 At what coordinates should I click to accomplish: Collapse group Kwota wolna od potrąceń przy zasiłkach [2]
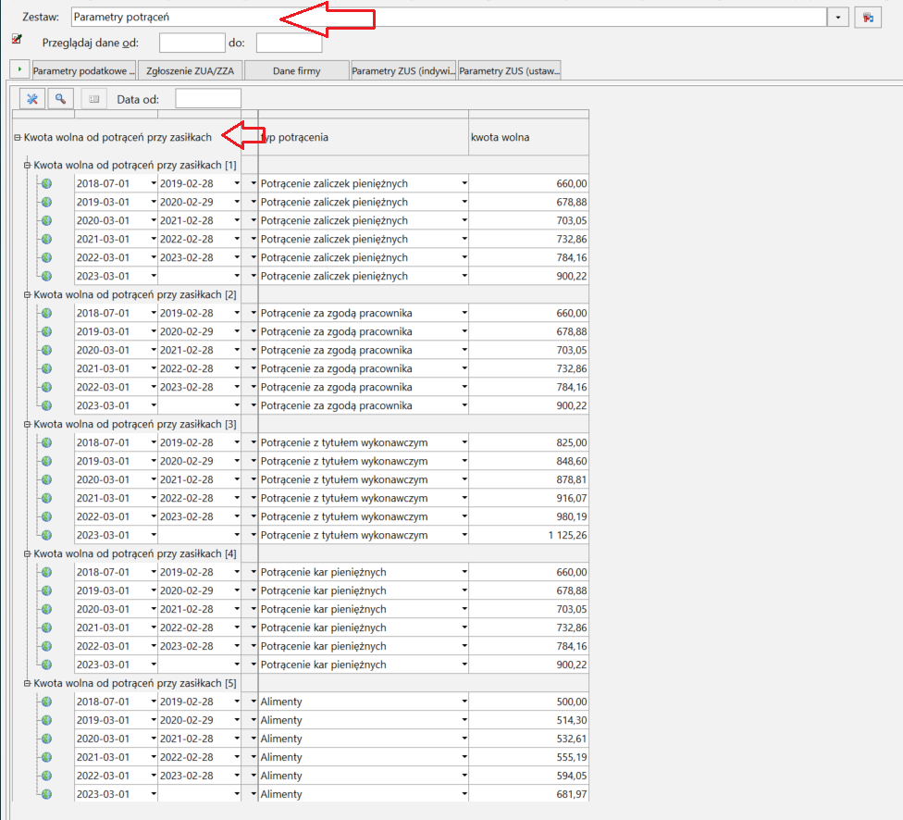coord(27,294)
